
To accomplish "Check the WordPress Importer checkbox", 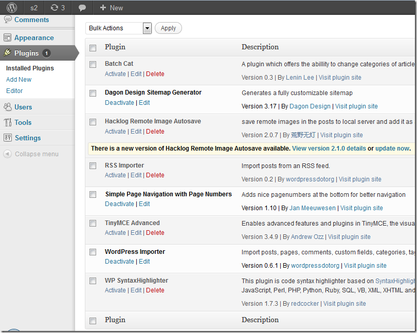I will (93, 252).
